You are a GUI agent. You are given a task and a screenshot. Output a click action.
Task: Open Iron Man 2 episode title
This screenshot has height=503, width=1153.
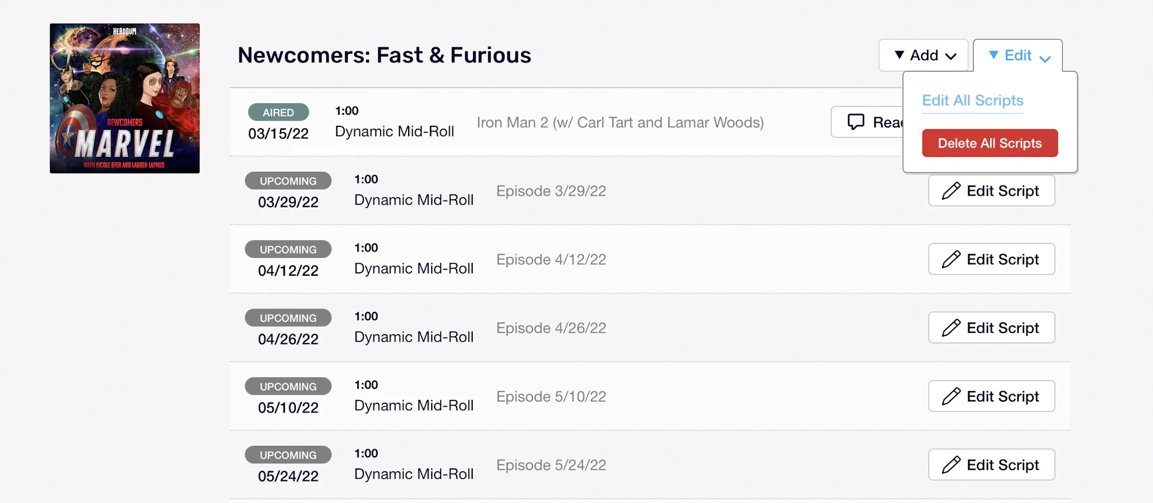[x=620, y=123]
